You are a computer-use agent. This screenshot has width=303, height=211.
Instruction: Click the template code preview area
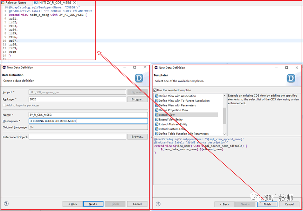227,161
